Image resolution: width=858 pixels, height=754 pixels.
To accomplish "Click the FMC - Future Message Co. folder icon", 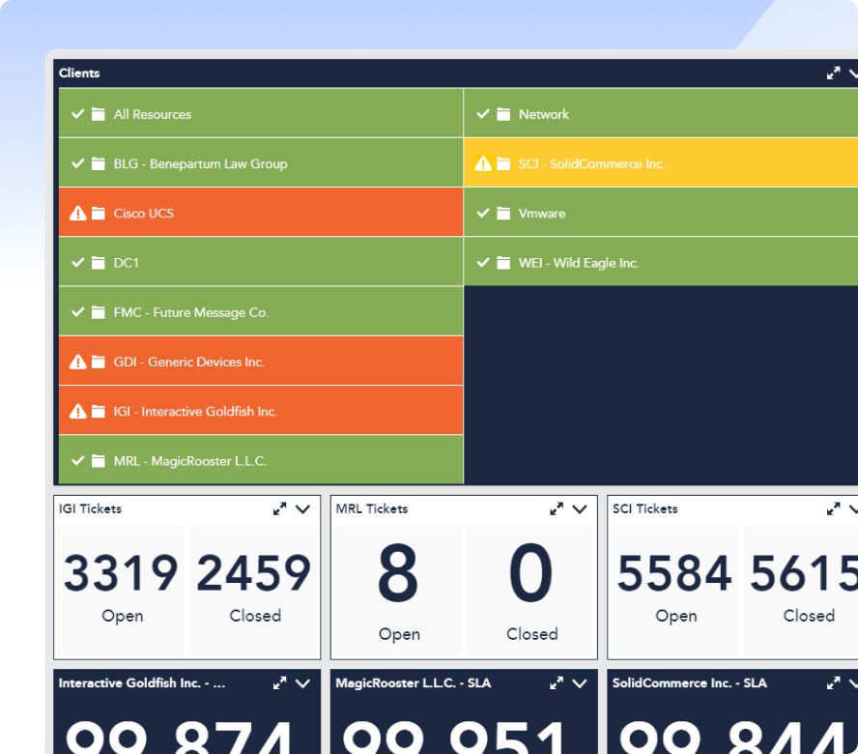I will click(x=98, y=312).
